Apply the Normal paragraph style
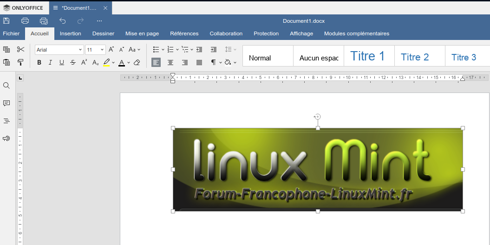 (268, 56)
